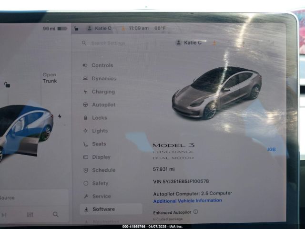Open Katie C profile in status bar

coord(99,28)
